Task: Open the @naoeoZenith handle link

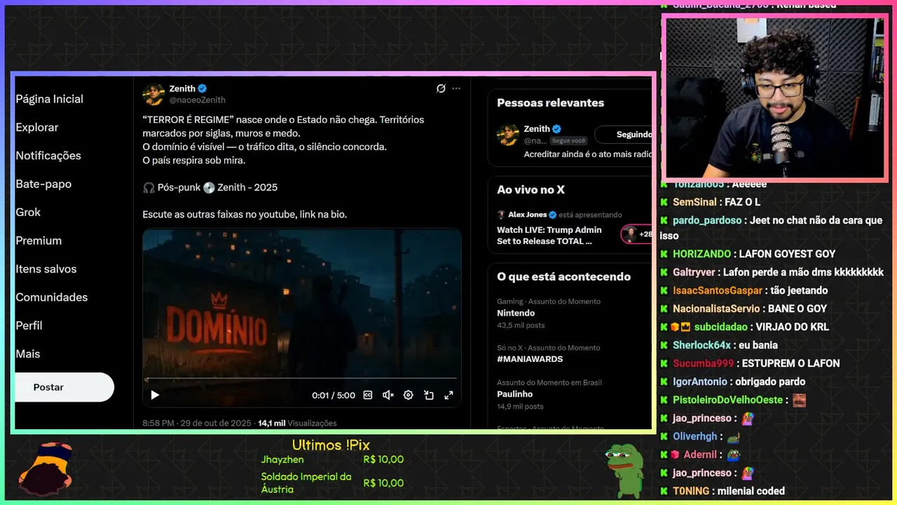Action: click(x=198, y=100)
